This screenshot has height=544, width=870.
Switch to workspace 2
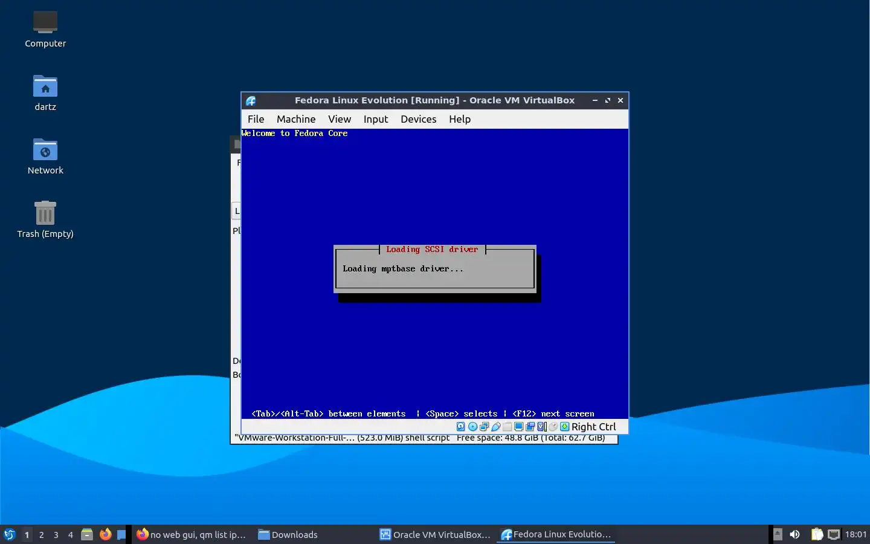pyautogui.click(x=41, y=534)
